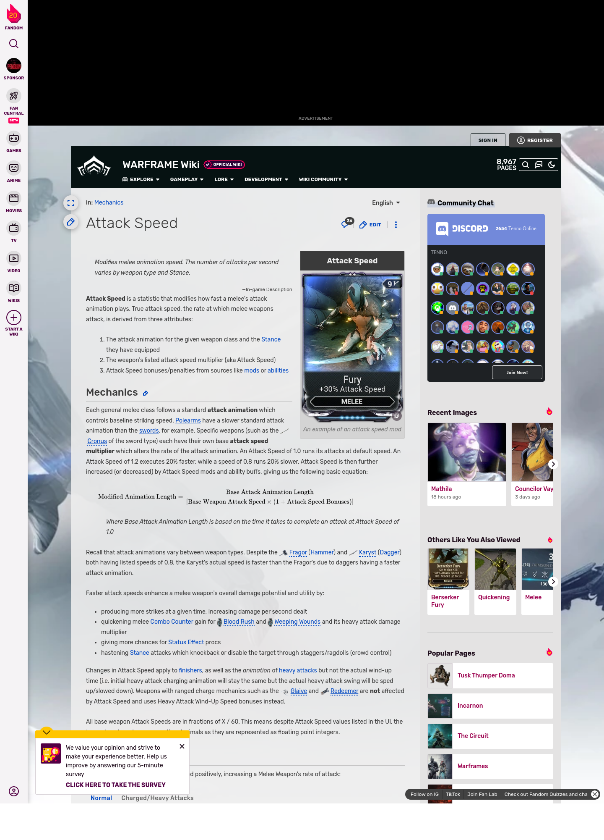Switch to the Normal tab

click(x=101, y=798)
